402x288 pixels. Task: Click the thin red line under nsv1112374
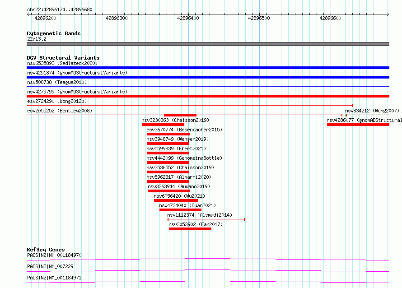click(x=206, y=219)
